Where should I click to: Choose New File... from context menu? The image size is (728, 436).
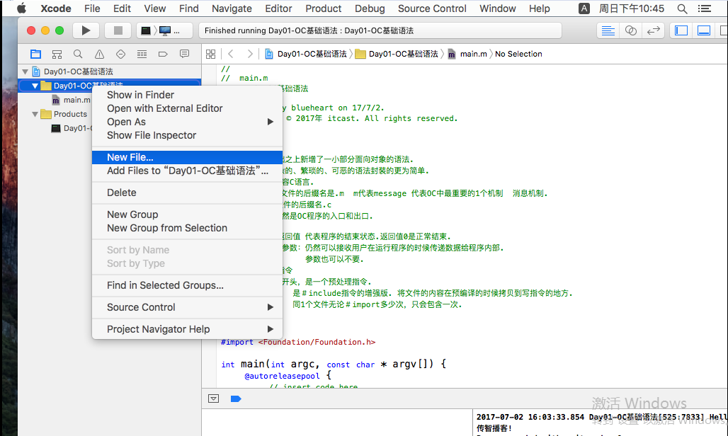[187, 157]
